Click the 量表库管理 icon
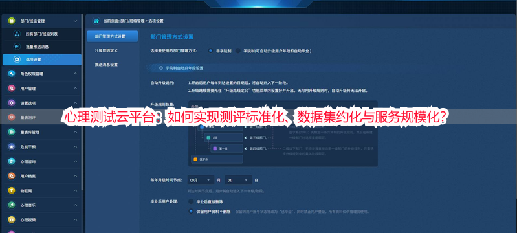This screenshot has width=517, height=233. point(12,132)
